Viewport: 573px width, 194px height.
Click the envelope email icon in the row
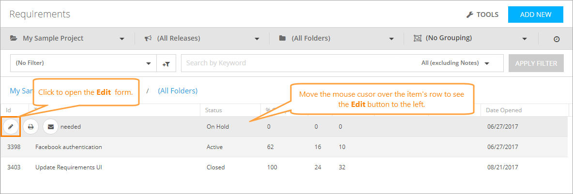coord(50,127)
